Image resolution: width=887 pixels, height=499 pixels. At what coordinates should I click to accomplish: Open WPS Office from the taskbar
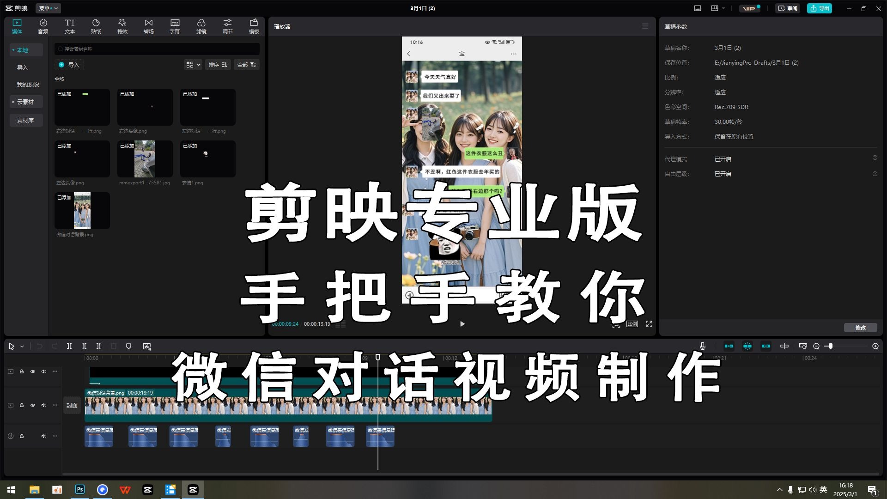[x=125, y=490]
